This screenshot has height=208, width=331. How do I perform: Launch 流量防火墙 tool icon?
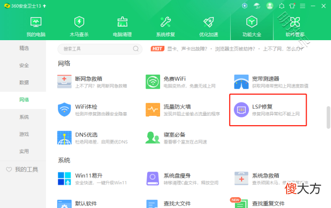(153, 110)
